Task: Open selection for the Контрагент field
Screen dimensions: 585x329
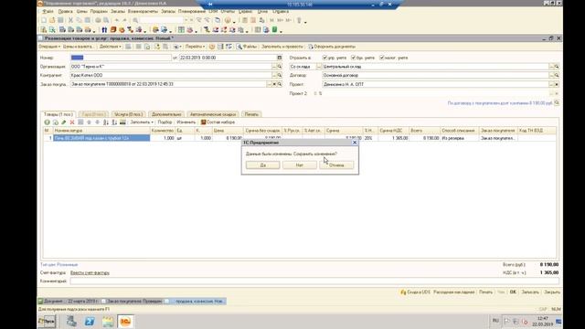Action: [x=274, y=75]
